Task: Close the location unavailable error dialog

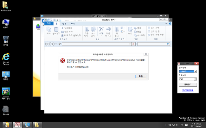Action: click(x=146, y=54)
